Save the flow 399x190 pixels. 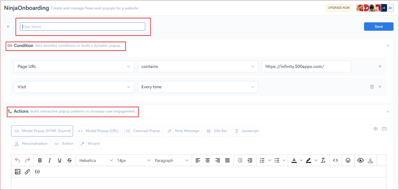pos(379,27)
